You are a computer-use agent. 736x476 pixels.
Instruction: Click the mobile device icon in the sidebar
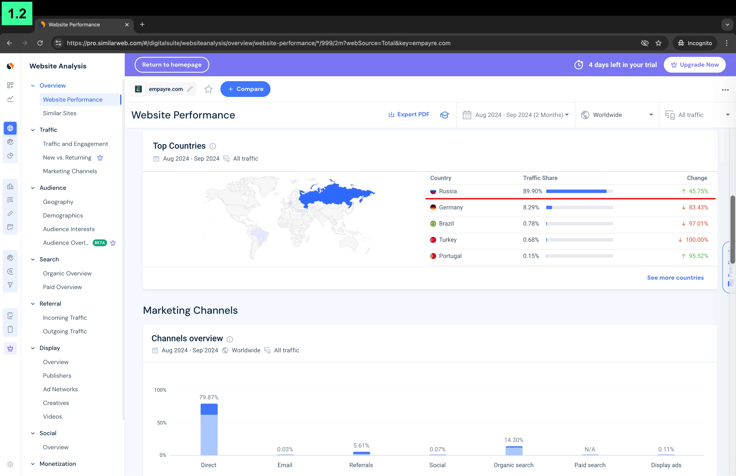click(10, 329)
